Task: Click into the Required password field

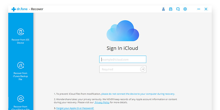Action: tap(123, 69)
